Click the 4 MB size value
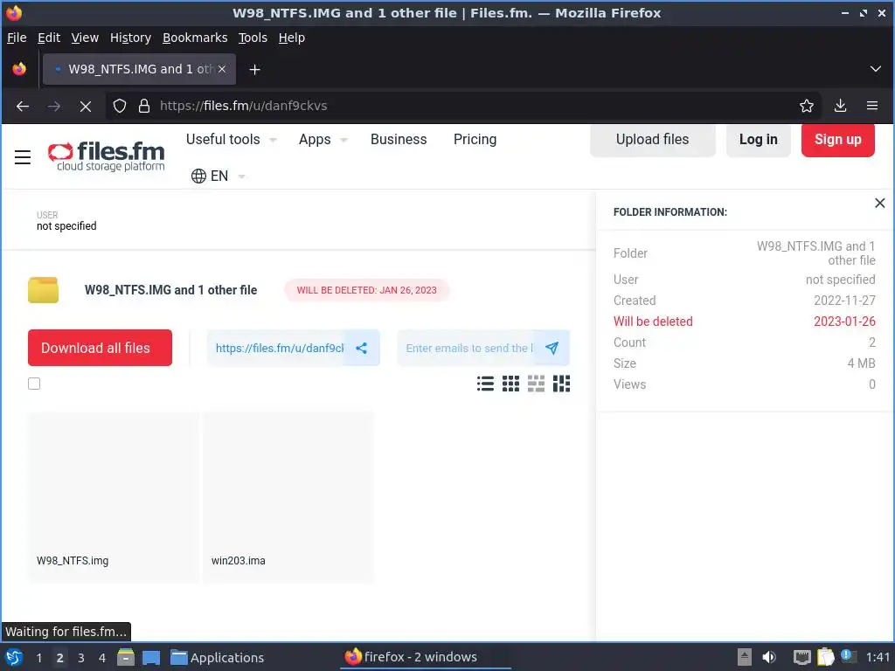Viewport: 895px width, 671px height. [861, 363]
